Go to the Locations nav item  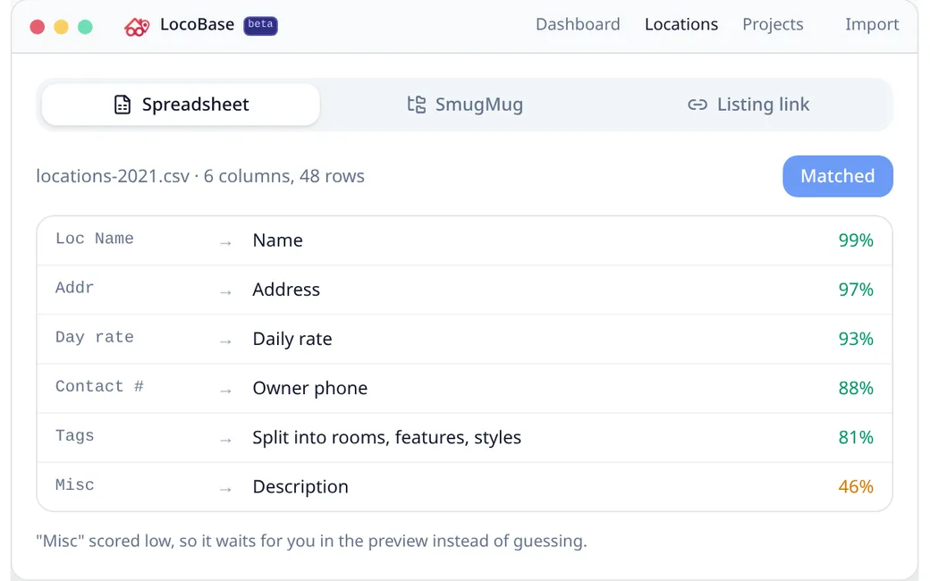(681, 24)
